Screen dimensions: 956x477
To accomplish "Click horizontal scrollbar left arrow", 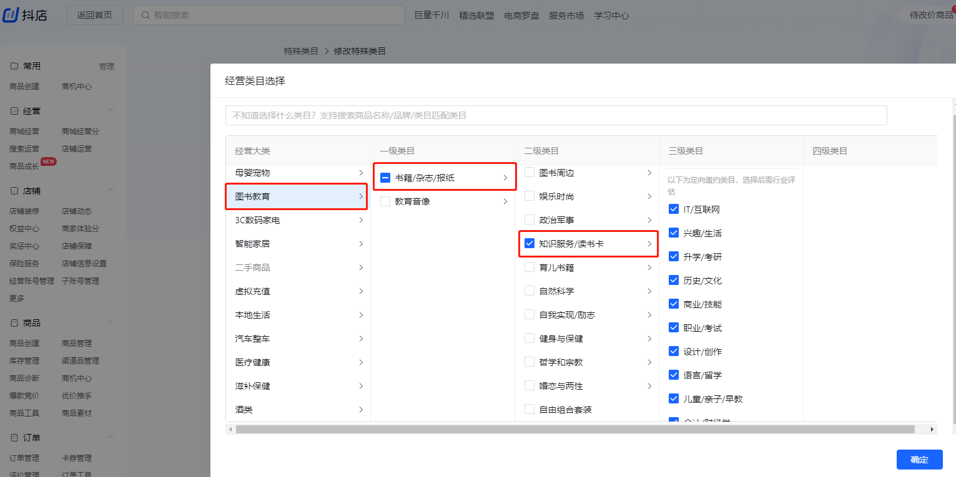I will 230,430.
